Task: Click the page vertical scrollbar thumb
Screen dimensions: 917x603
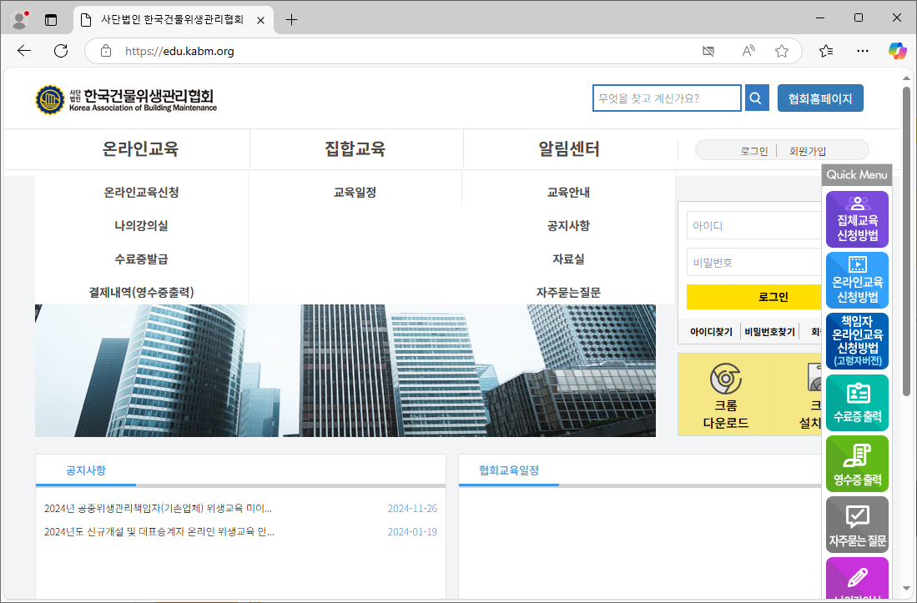Action: click(906, 241)
